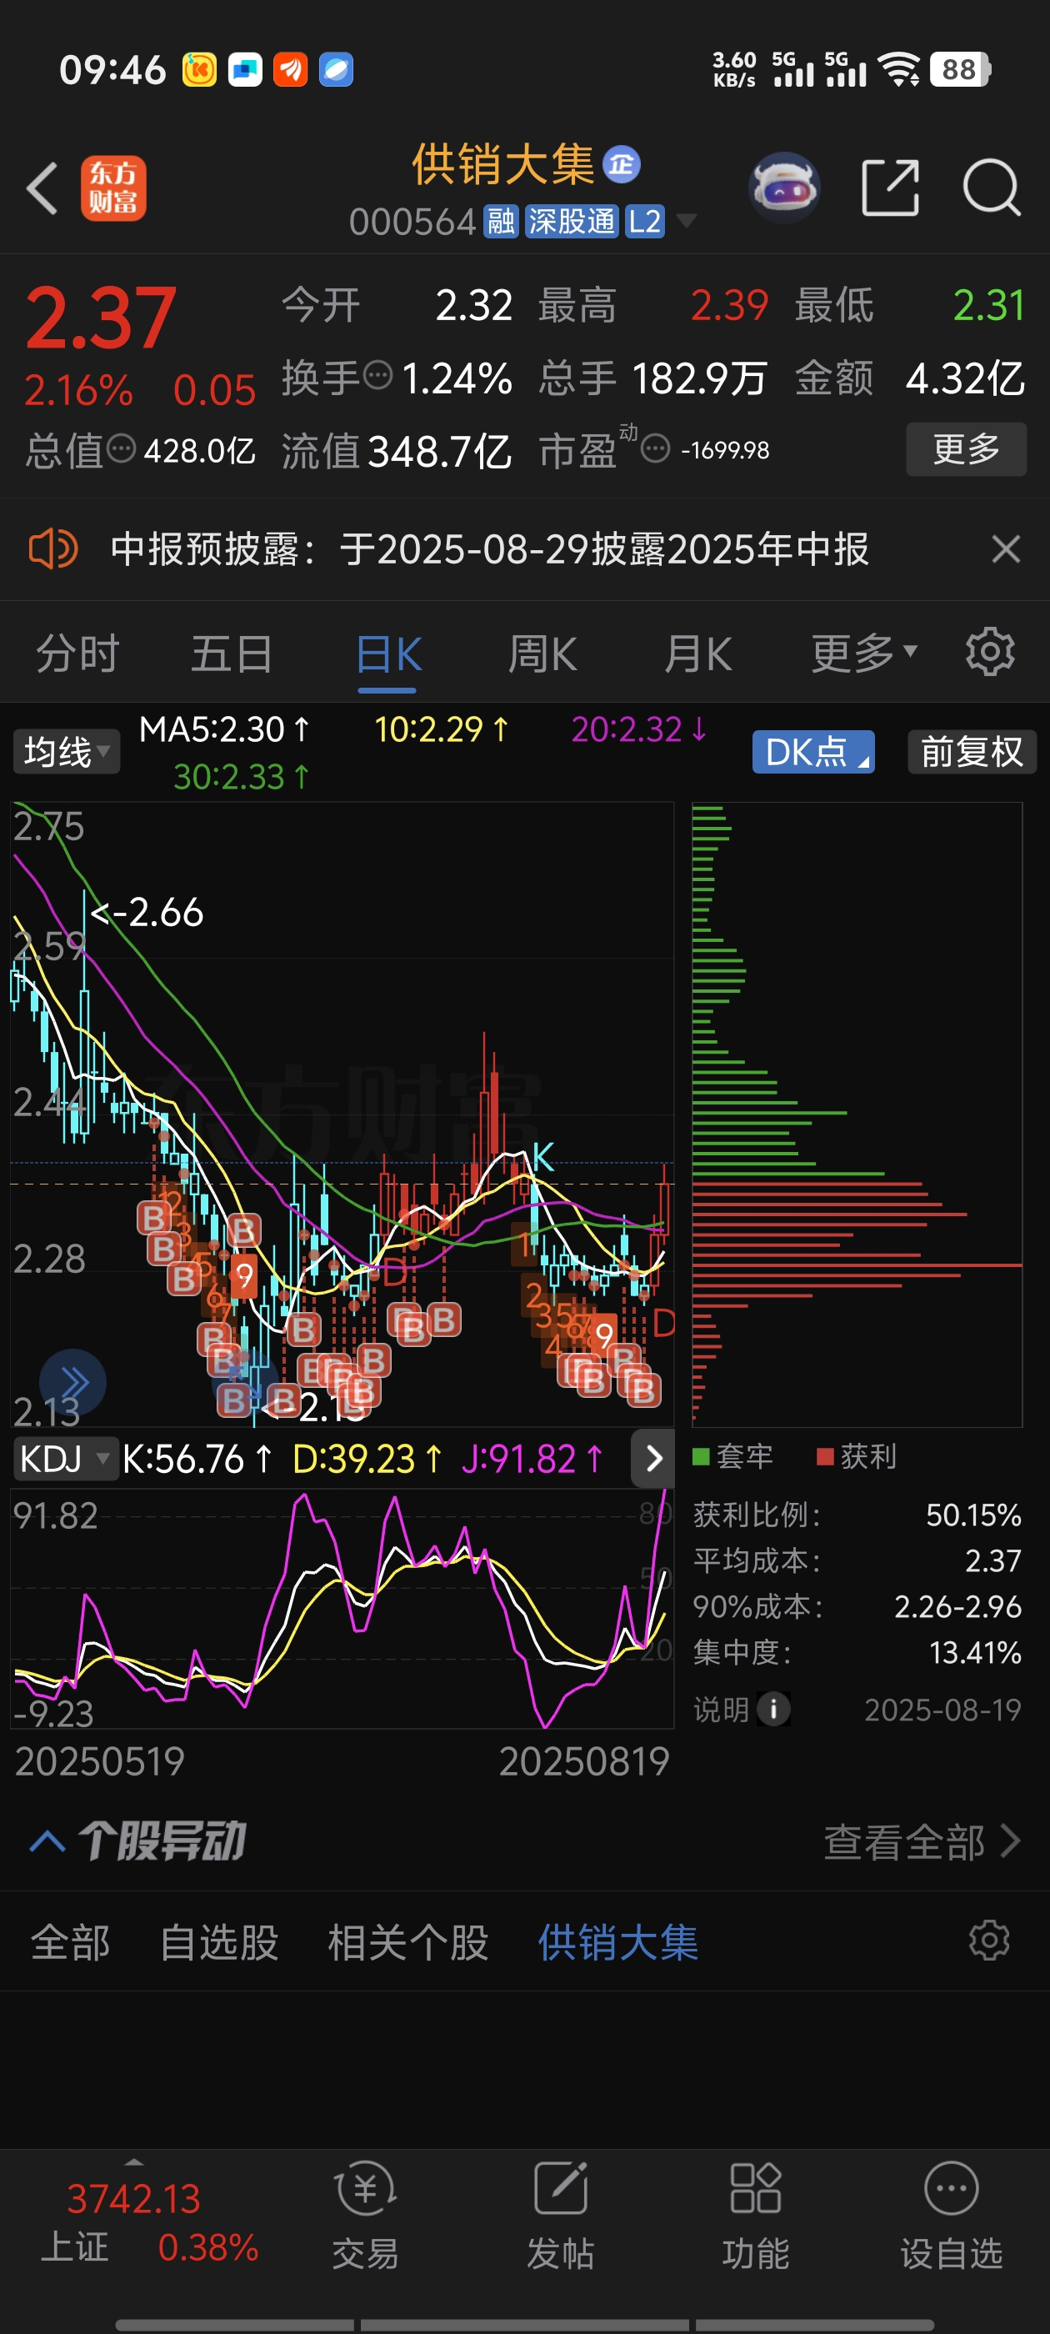The width and height of the screenshot is (1050, 2334).
Task: Open 更多 quote details button
Action: pyautogui.click(x=966, y=448)
